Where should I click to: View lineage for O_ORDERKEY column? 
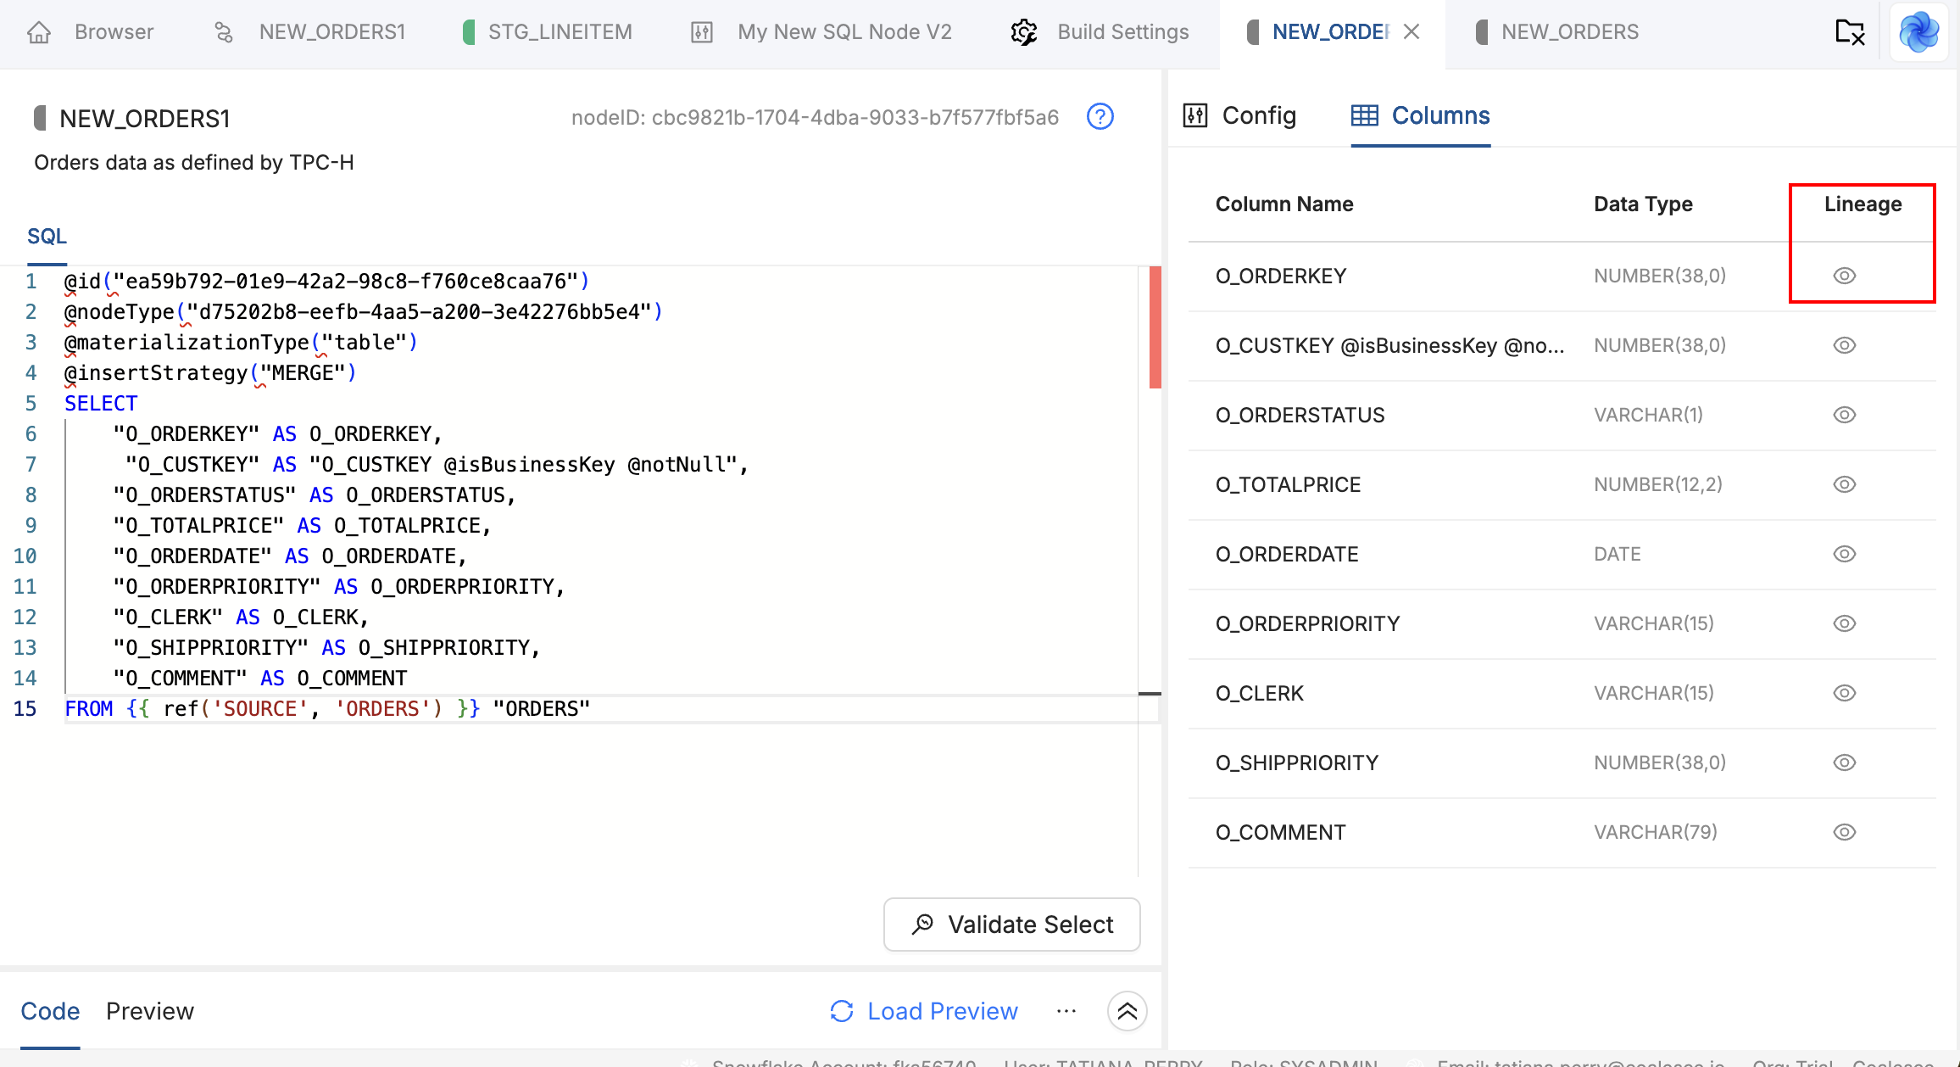coord(1844,276)
